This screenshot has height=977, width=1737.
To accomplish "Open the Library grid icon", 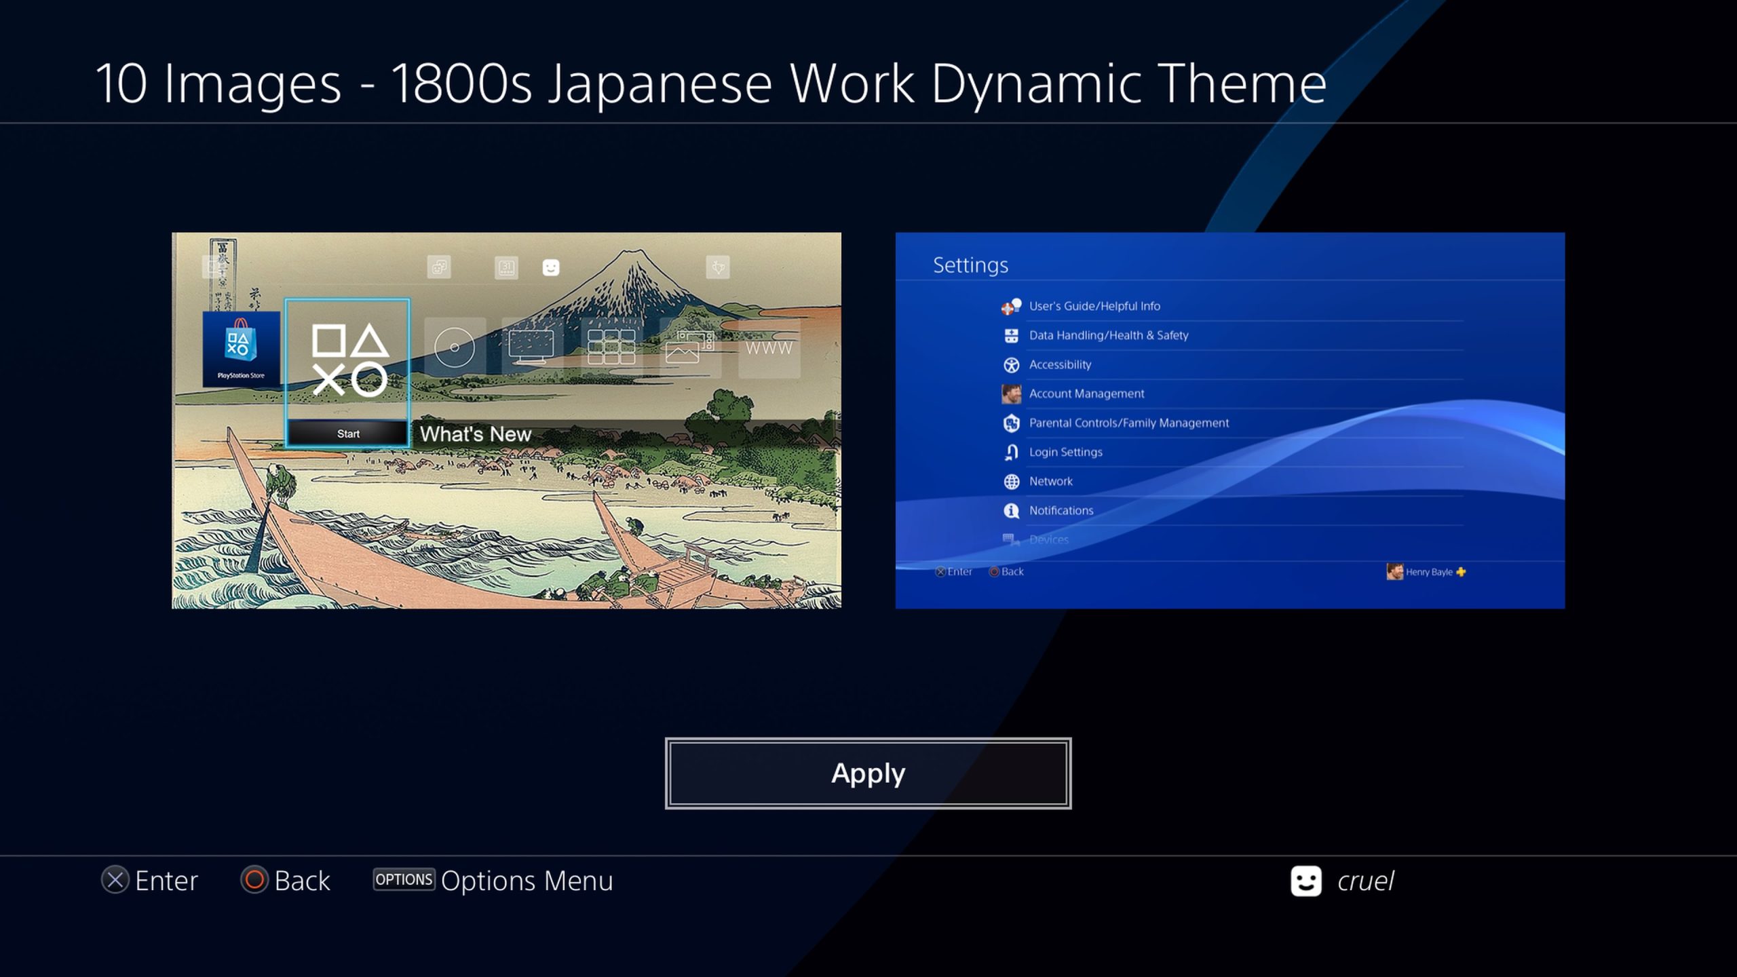I will coord(611,347).
